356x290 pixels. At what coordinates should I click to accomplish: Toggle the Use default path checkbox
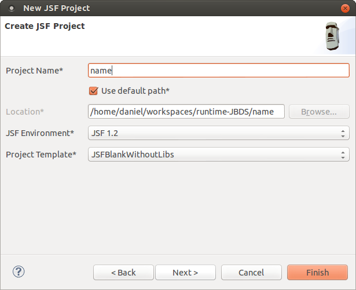point(93,91)
